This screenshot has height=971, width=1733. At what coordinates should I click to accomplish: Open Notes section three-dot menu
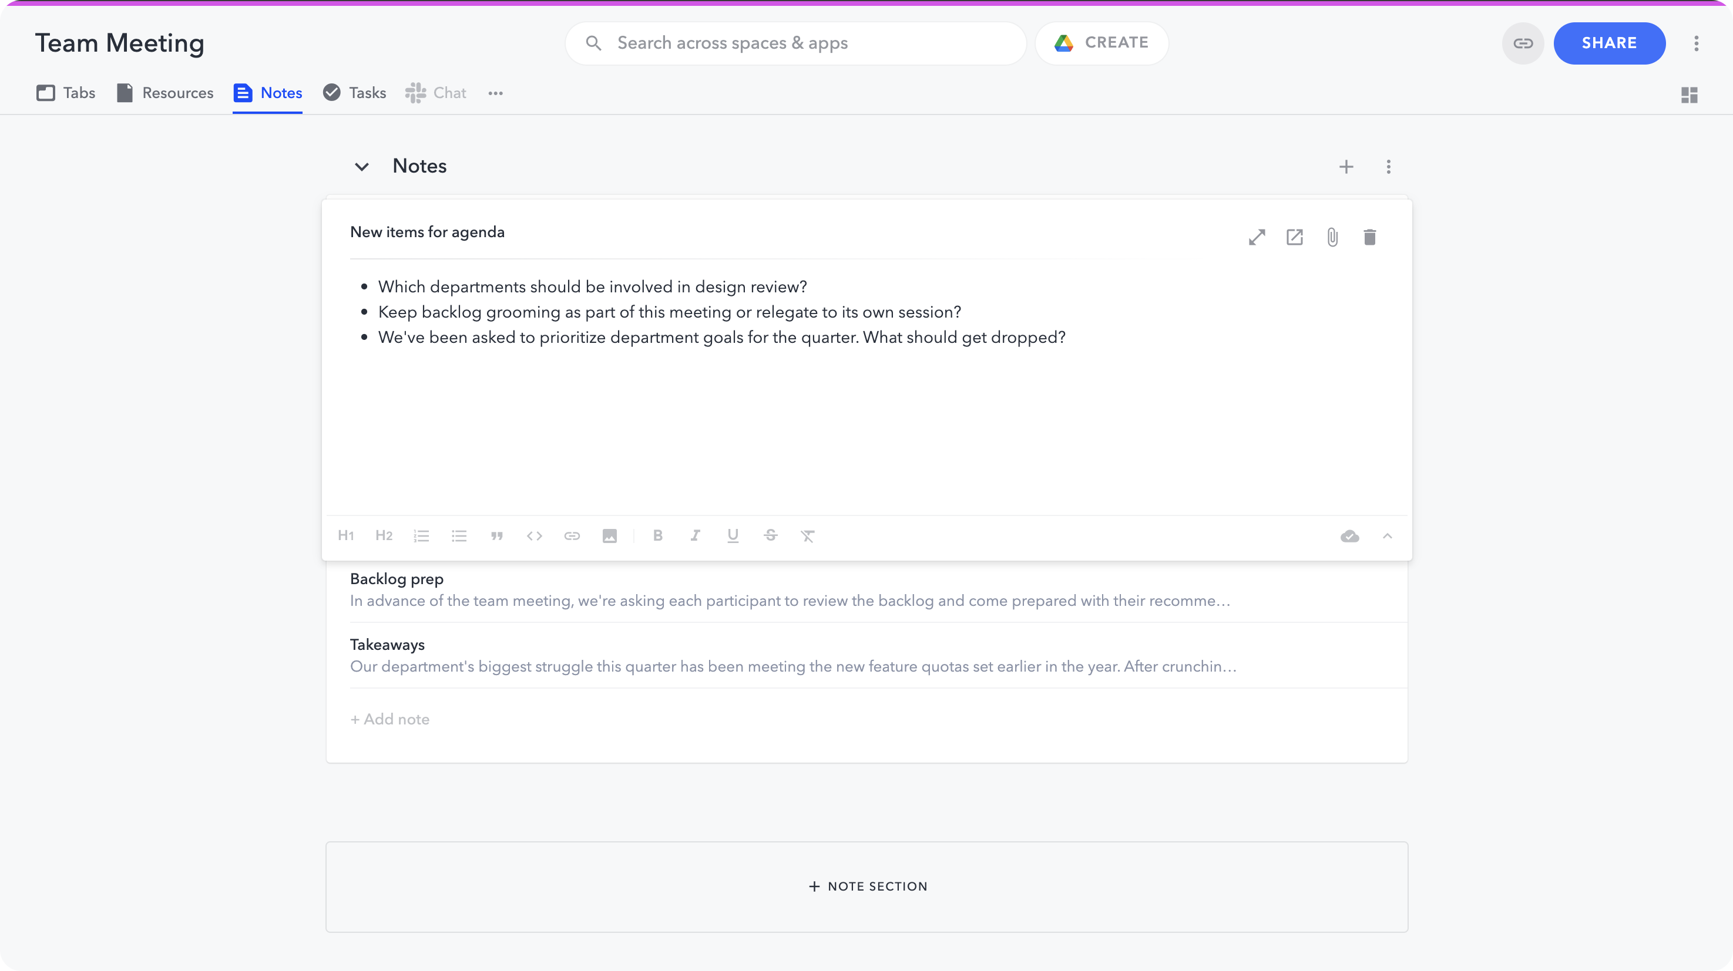pyautogui.click(x=1389, y=167)
